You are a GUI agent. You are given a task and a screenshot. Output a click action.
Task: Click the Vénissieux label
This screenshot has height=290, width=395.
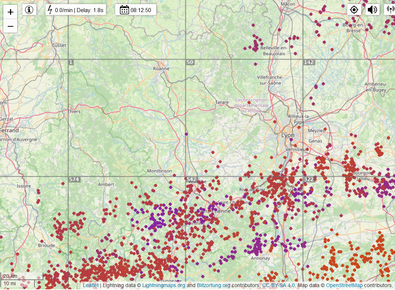pyautogui.click(x=296, y=149)
